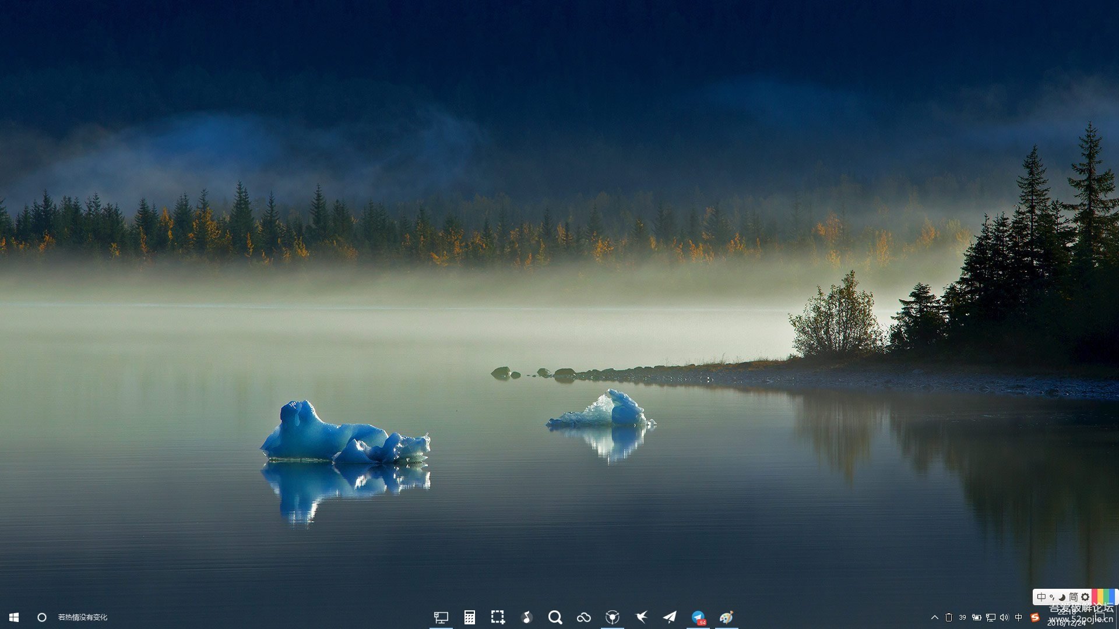Screen dimensions: 1119x629
Task: Open the swallow bird app icon
Action: [x=641, y=617]
